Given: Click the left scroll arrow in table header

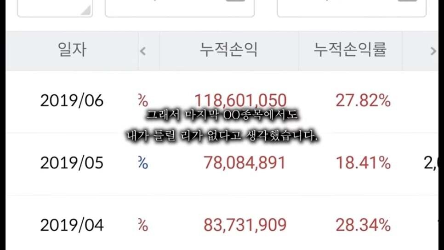Looking at the screenshot, I should tap(142, 51).
